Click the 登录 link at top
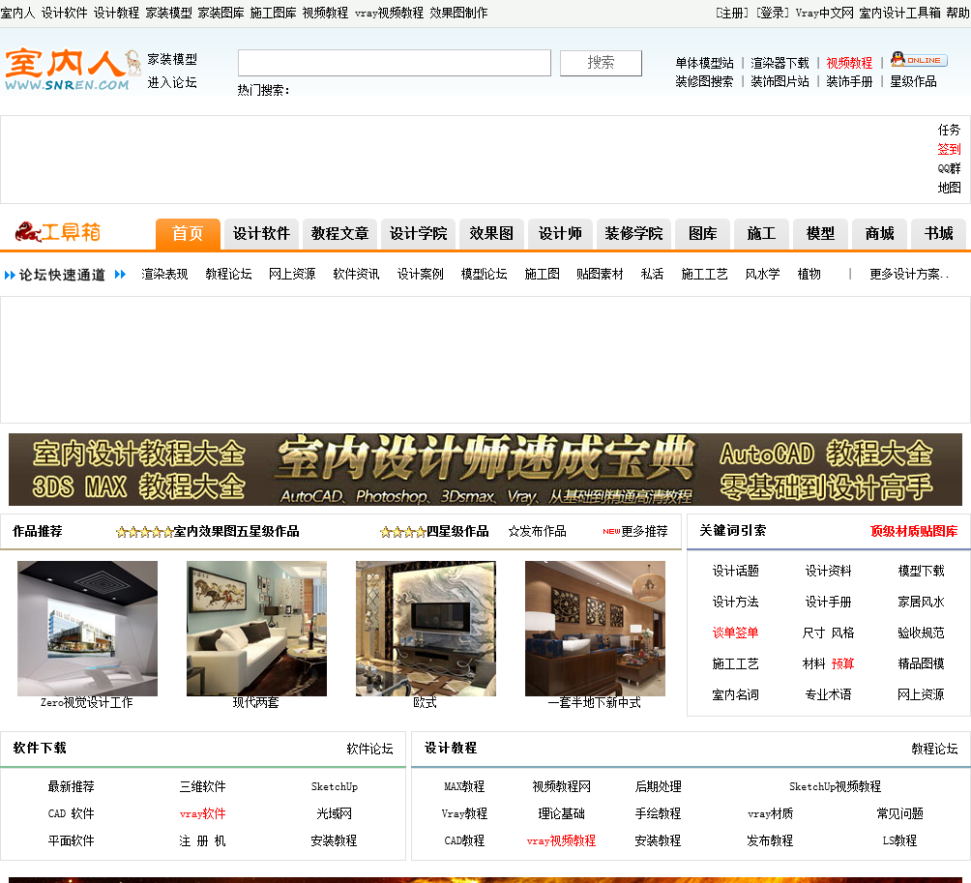971x883 pixels. pyautogui.click(x=772, y=13)
